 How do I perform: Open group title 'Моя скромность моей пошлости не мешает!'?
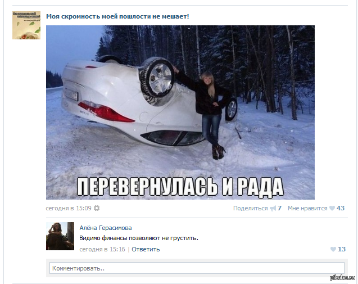(117, 16)
